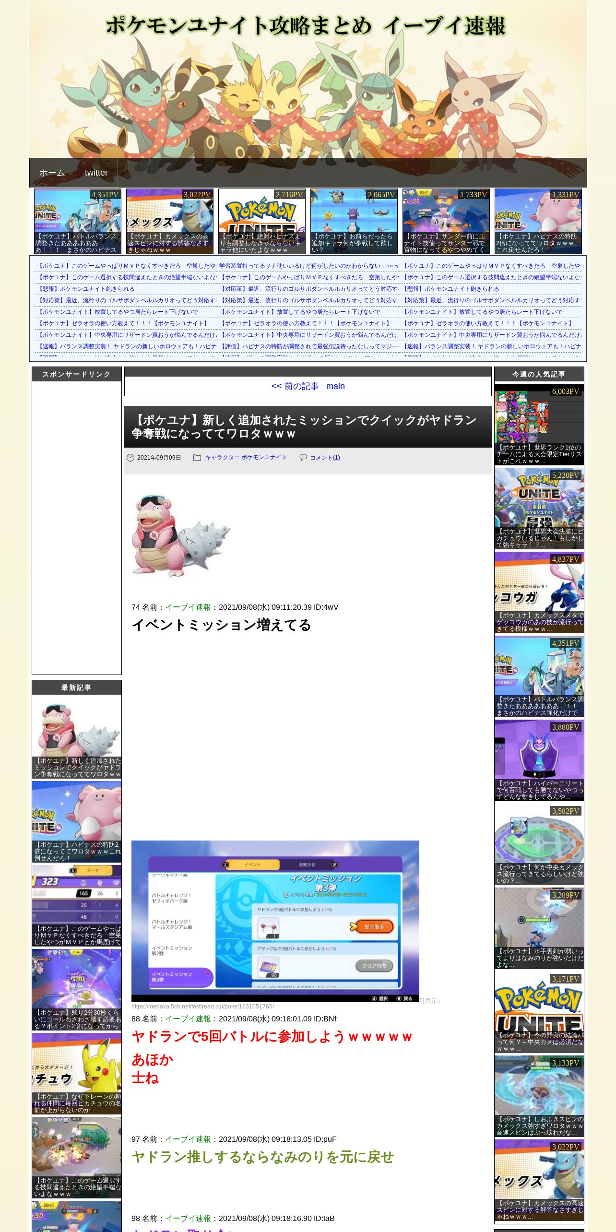Open the twitter menu item
Image resolution: width=616 pixels, height=1232 pixels.
[96, 173]
